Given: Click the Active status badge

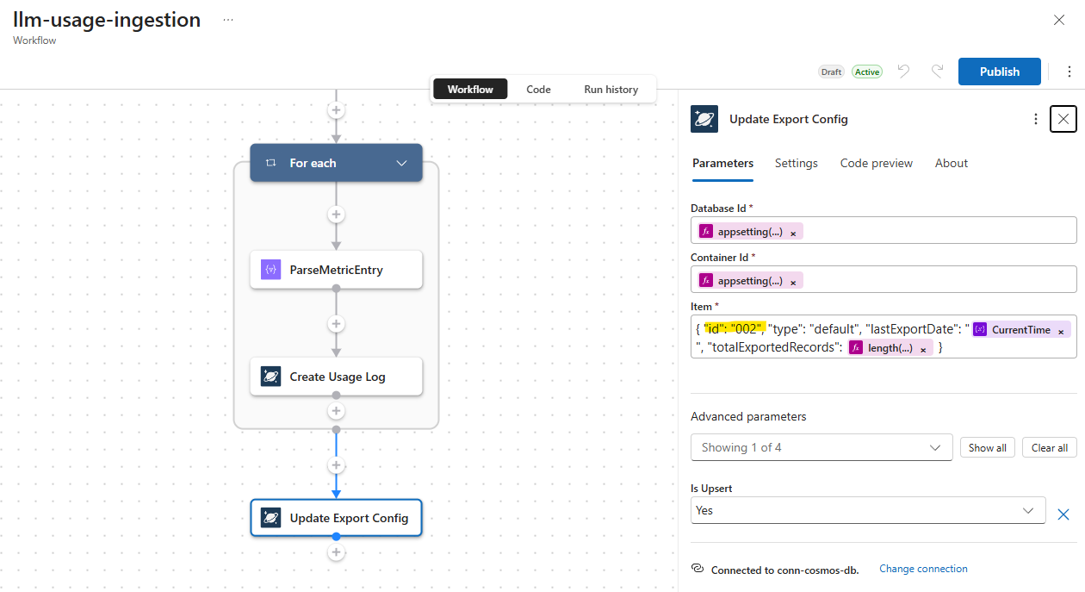Looking at the screenshot, I should click(x=867, y=72).
